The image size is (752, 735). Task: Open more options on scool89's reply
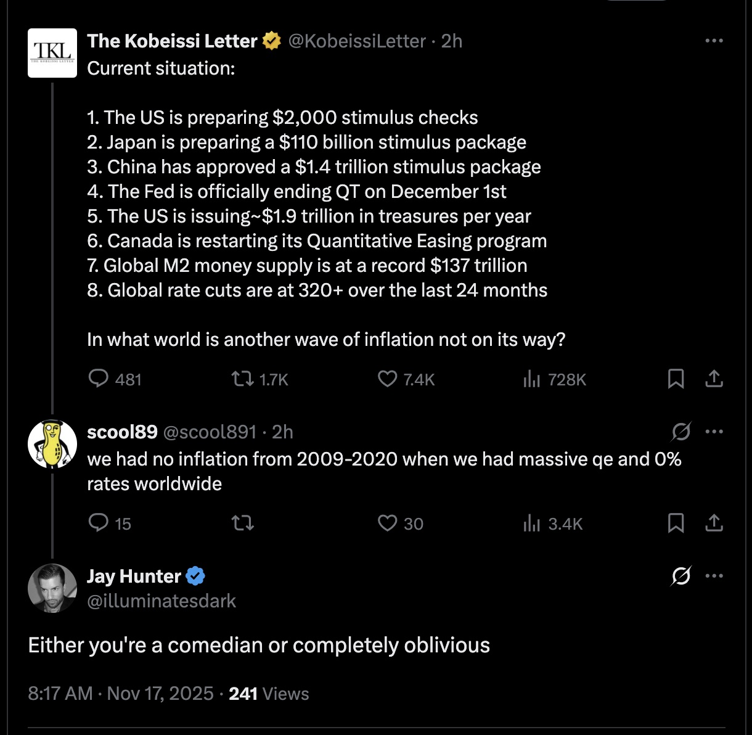tap(714, 432)
